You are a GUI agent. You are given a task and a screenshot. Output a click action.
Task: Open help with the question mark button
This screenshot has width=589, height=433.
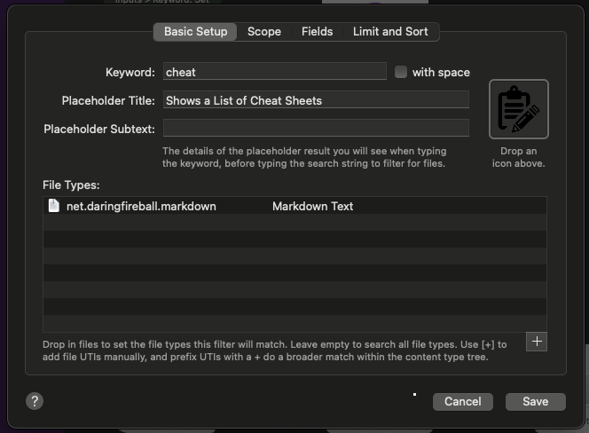(x=35, y=401)
